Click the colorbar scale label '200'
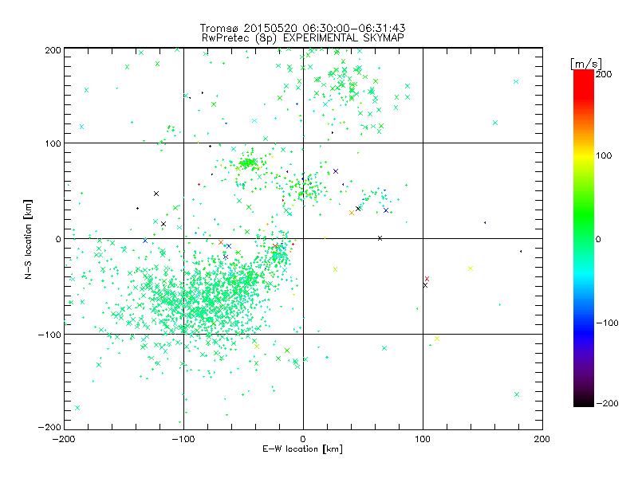This screenshot has height=478, width=638. (604, 74)
